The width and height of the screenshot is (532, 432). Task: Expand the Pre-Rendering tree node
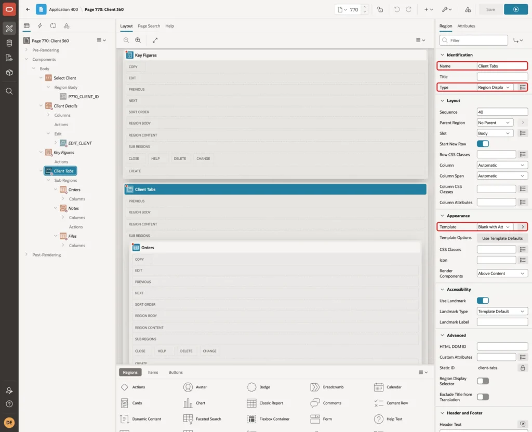tap(26, 50)
